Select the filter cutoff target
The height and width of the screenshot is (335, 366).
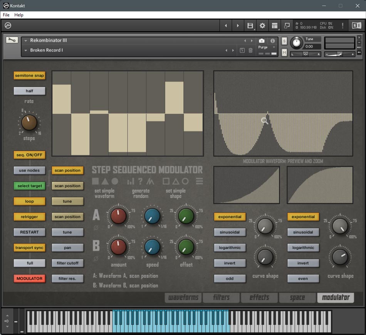coord(67,263)
